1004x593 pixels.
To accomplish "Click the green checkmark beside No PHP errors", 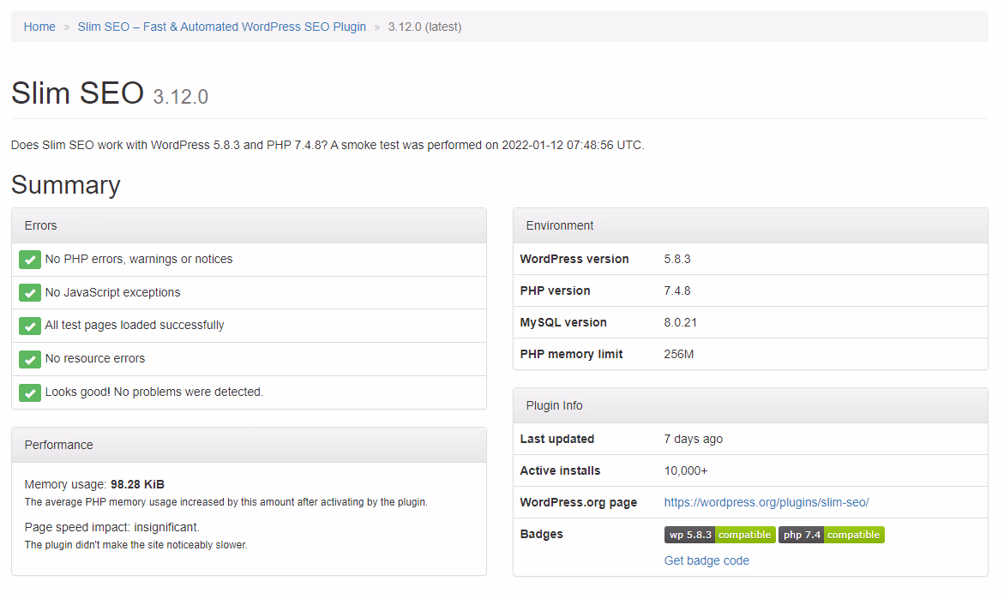I will [30, 260].
